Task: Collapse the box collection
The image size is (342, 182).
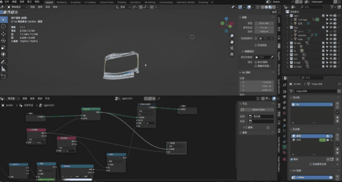Action: (288, 27)
